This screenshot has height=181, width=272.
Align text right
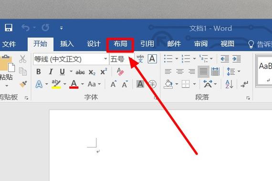tap(191, 71)
